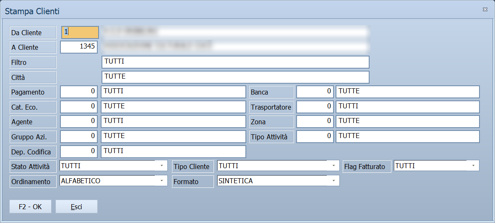Image resolution: width=495 pixels, height=223 pixels.
Task: Click the Gruppo Azi. description field
Action: [173, 136]
